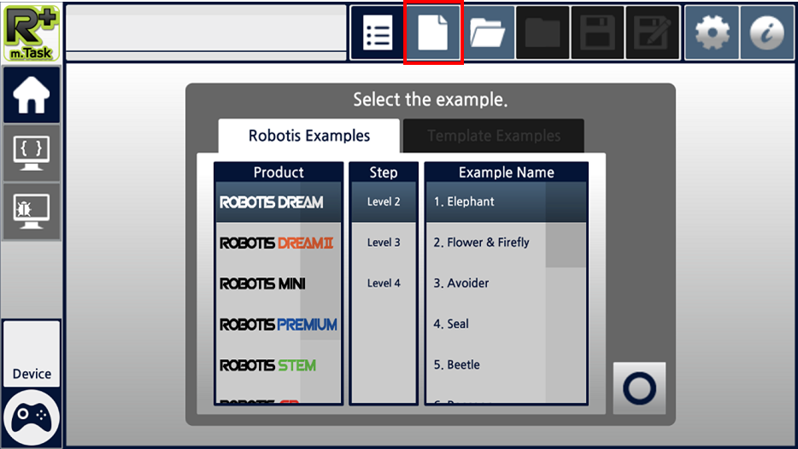The image size is (798, 449).
Task: Click the empty title field at top
Action: tap(206, 28)
